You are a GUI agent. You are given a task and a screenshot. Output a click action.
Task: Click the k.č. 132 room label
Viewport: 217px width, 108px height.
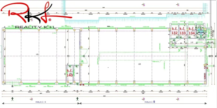coord(175,31)
